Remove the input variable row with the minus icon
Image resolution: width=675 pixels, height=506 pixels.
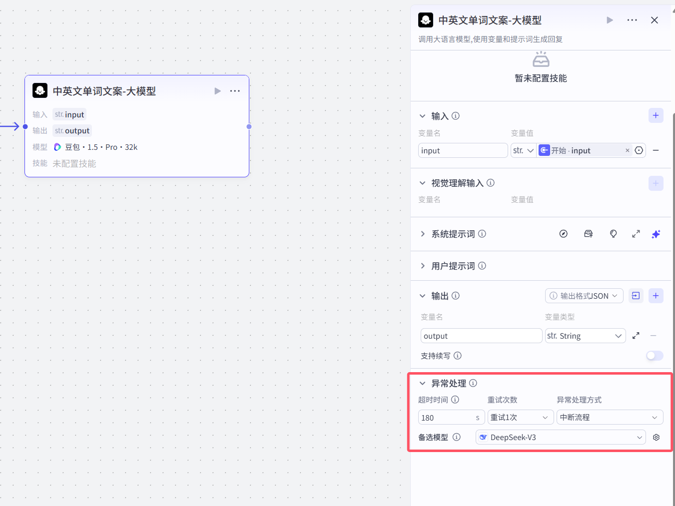(x=656, y=150)
